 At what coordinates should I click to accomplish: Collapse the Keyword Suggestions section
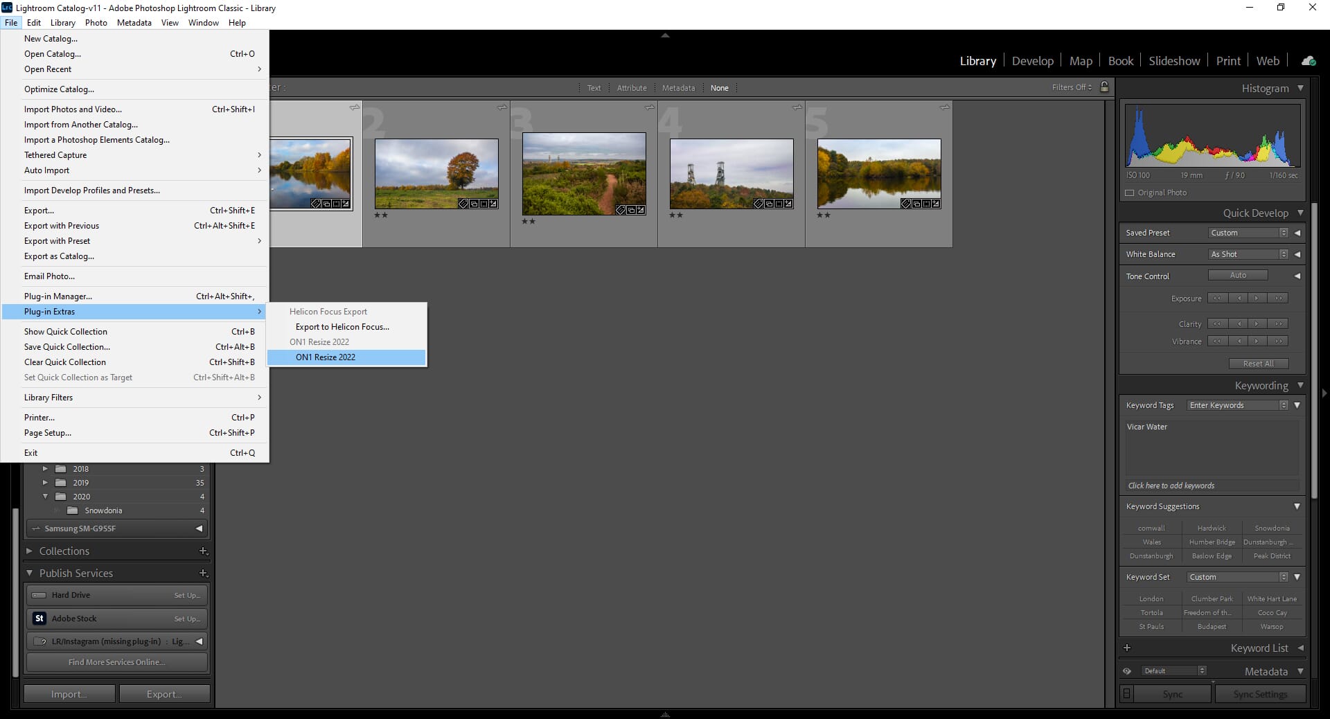tap(1297, 506)
